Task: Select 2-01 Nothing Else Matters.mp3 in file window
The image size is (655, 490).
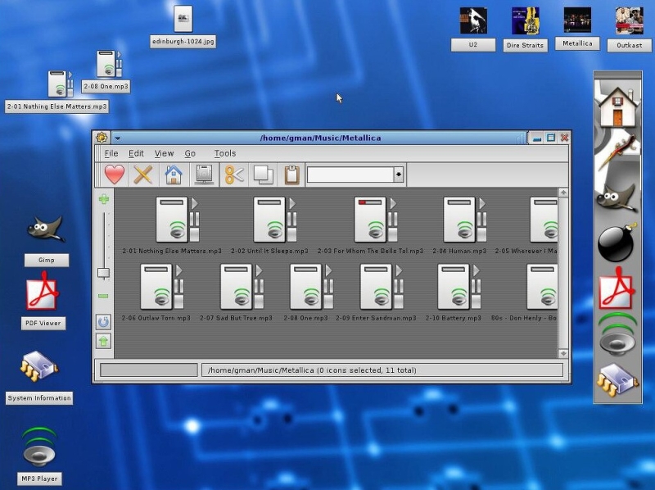Action: pyautogui.click(x=172, y=226)
